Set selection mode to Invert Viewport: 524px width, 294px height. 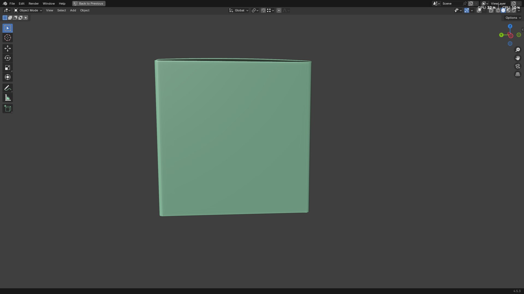pos(20,18)
